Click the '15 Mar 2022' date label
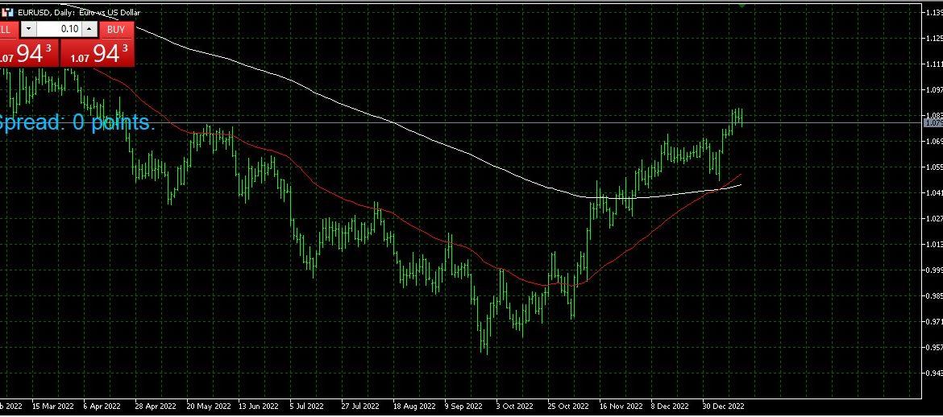The width and height of the screenshot is (943, 417). click(x=53, y=407)
